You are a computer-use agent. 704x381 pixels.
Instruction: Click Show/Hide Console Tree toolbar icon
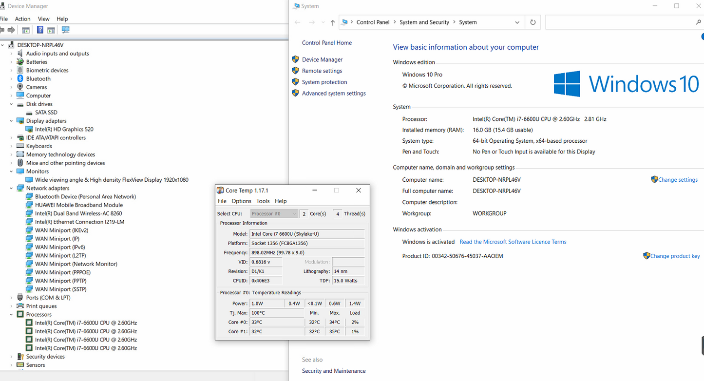coord(26,30)
